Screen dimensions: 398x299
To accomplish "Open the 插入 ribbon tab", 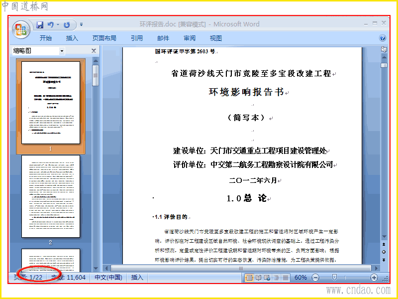I will point(72,38).
